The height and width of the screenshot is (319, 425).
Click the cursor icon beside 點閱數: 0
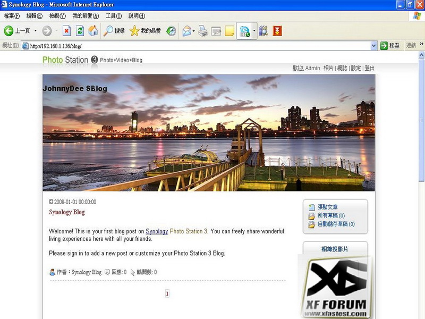[132, 272]
